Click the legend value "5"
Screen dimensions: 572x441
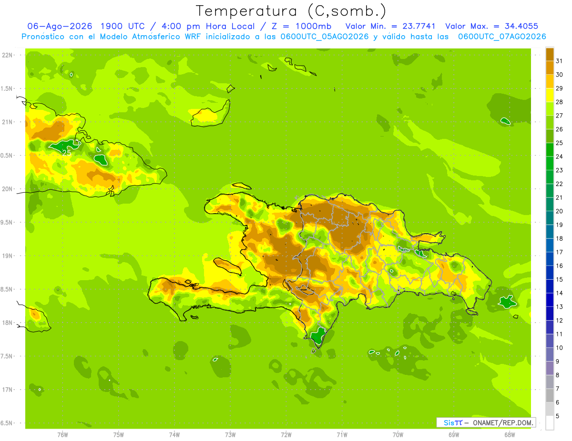(558, 416)
